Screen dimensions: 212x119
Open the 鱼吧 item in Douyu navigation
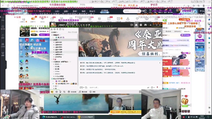pyautogui.click(x=84, y=11)
